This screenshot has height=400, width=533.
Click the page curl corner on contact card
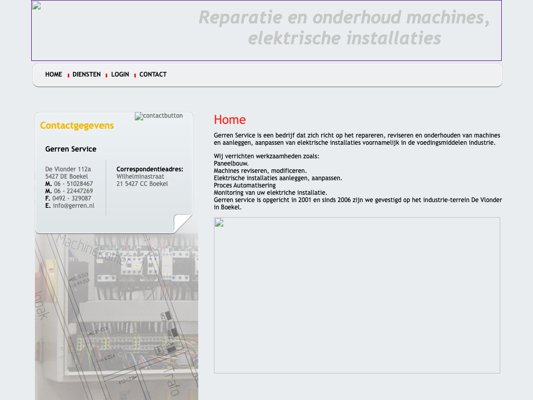(183, 223)
